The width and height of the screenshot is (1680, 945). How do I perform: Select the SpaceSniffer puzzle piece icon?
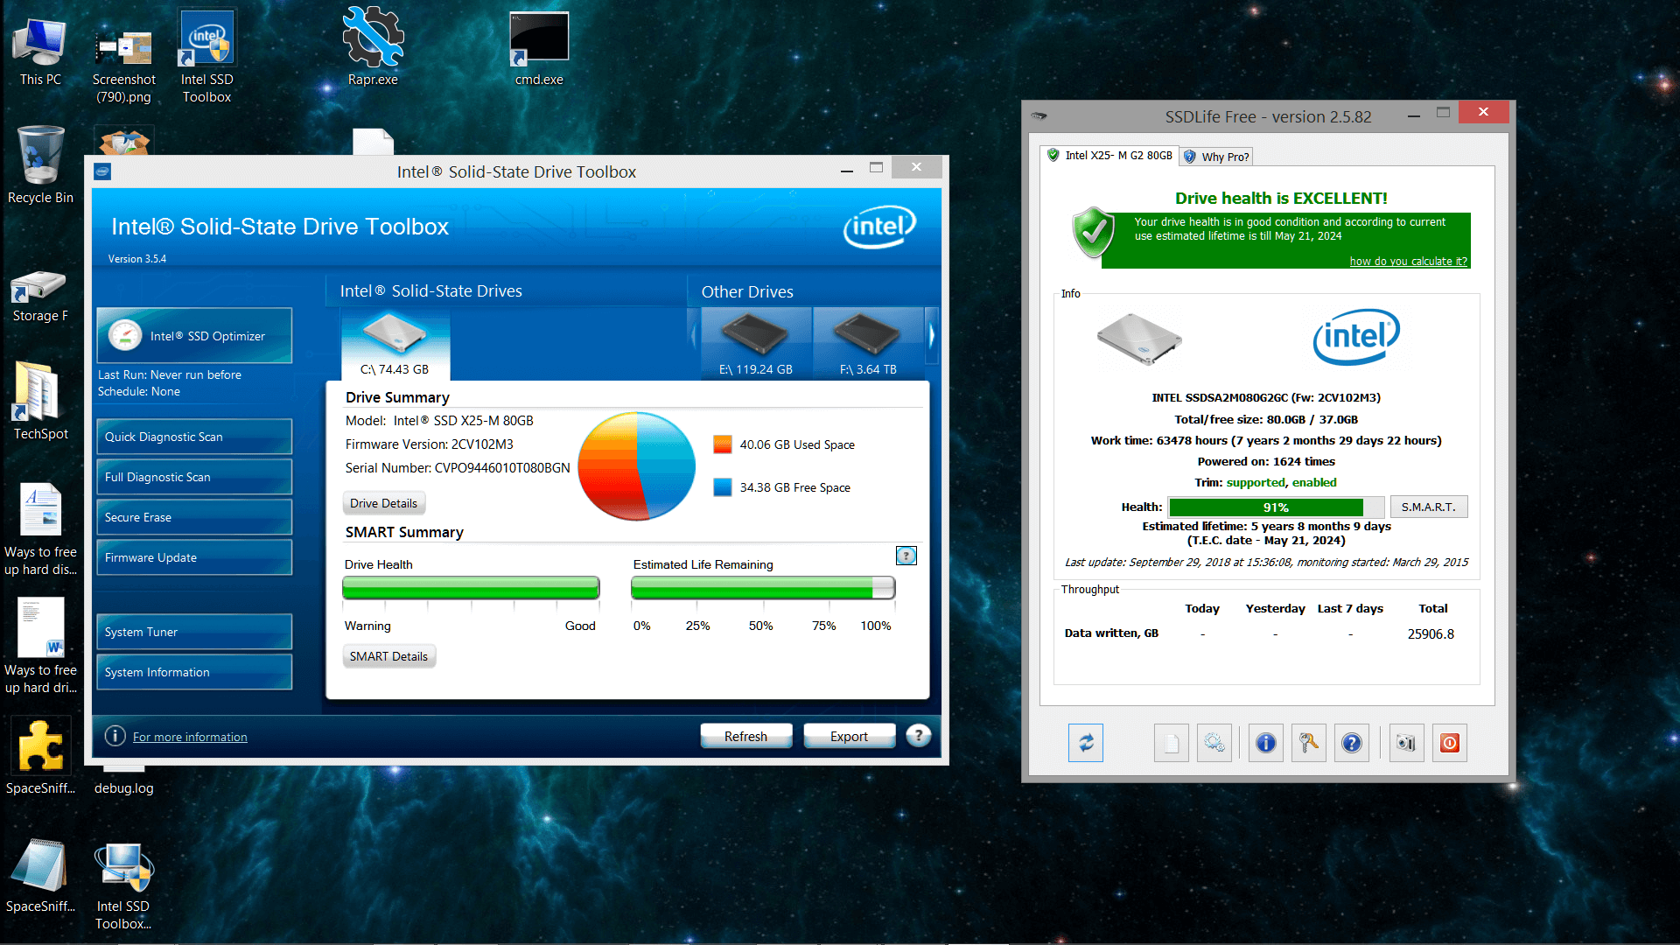point(40,757)
